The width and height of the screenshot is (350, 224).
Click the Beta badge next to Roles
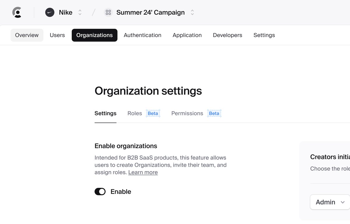pyautogui.click(x=153, y=113)
